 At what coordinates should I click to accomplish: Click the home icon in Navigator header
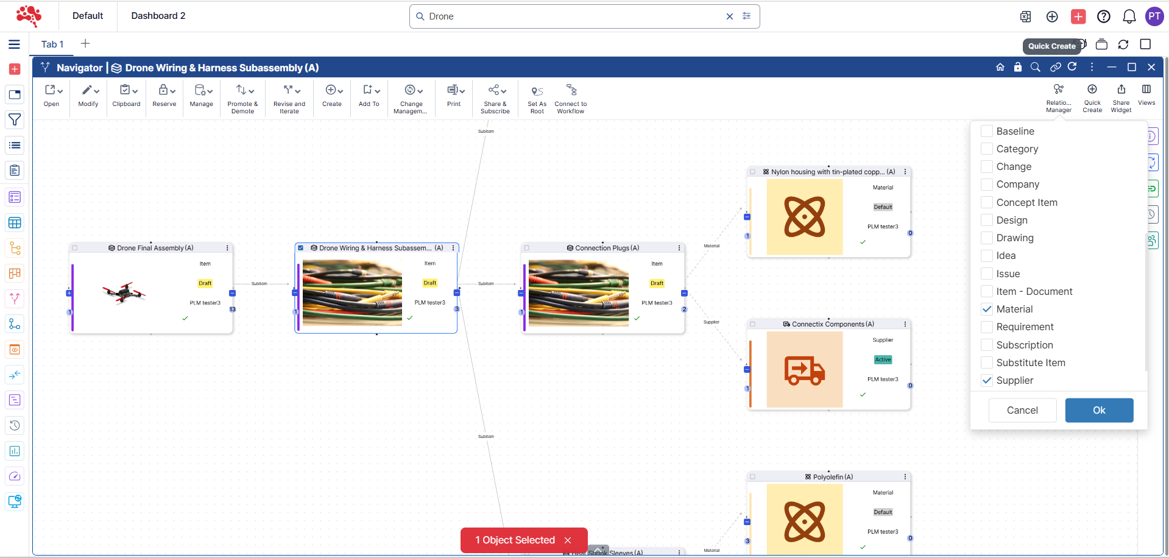(x=1000, y=67)
